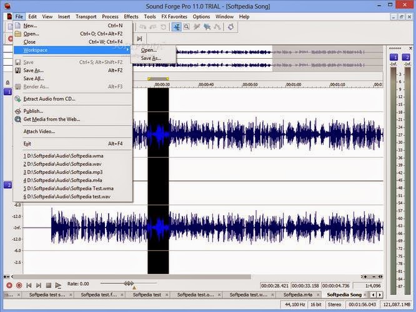Choose Exit from File menu

(72, 144)
